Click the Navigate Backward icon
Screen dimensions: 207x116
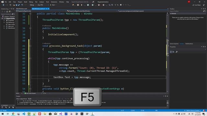pos(4,5)
